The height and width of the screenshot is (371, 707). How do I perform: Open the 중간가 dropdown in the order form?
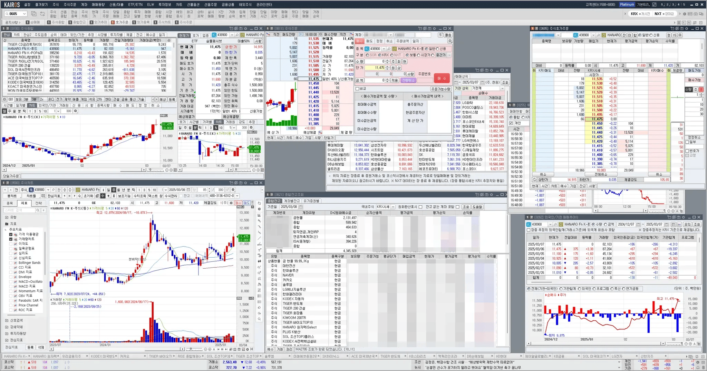pyautogui.click(x=448, y=55)
